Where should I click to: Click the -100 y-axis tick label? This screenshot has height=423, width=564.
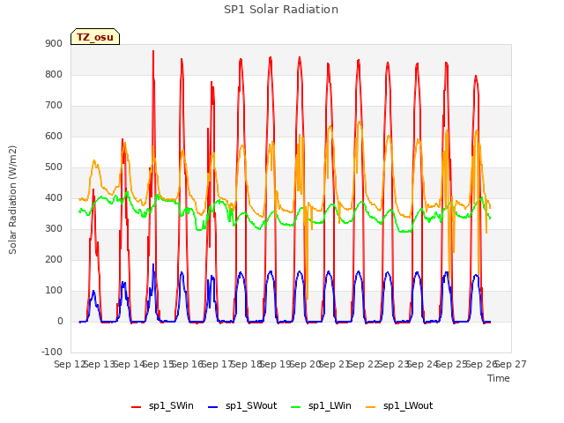(52, 352)
